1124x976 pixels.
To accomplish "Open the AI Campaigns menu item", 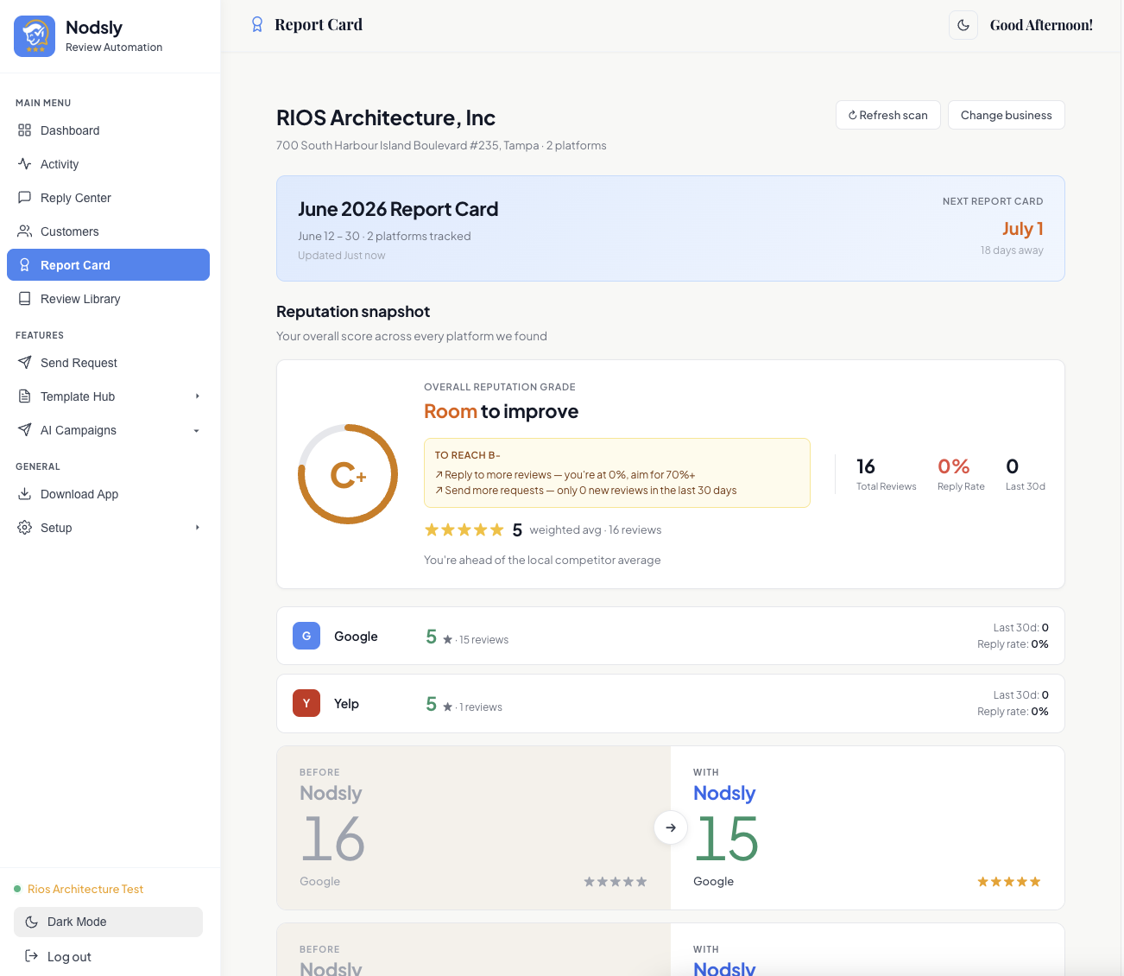I will [108, 430].
